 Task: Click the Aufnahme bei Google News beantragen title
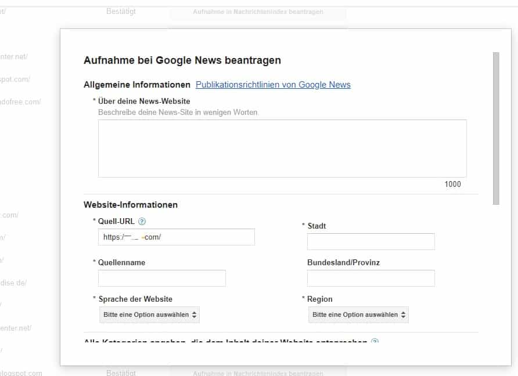182,60
